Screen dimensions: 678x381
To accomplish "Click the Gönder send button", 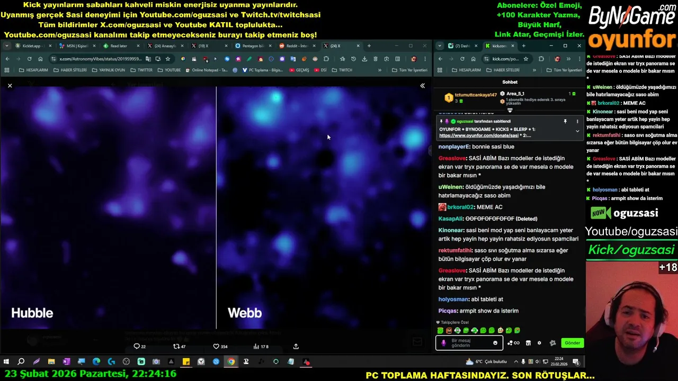I will tap(572, 343).
